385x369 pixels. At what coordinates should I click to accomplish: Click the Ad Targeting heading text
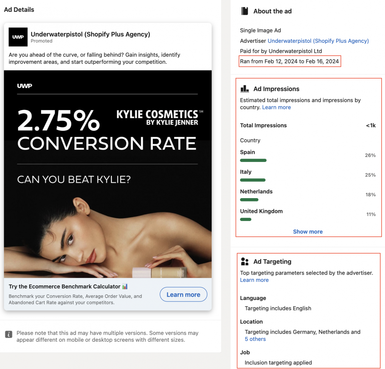(x=272, y=262)
